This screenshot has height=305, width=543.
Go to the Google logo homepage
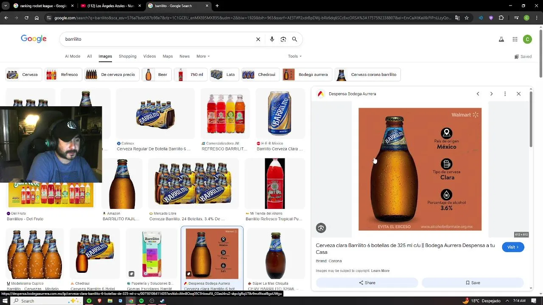(34, 39)
